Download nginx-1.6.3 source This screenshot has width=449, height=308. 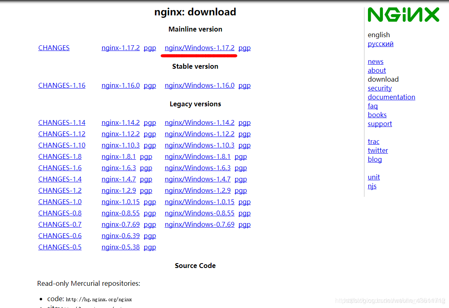119,168
